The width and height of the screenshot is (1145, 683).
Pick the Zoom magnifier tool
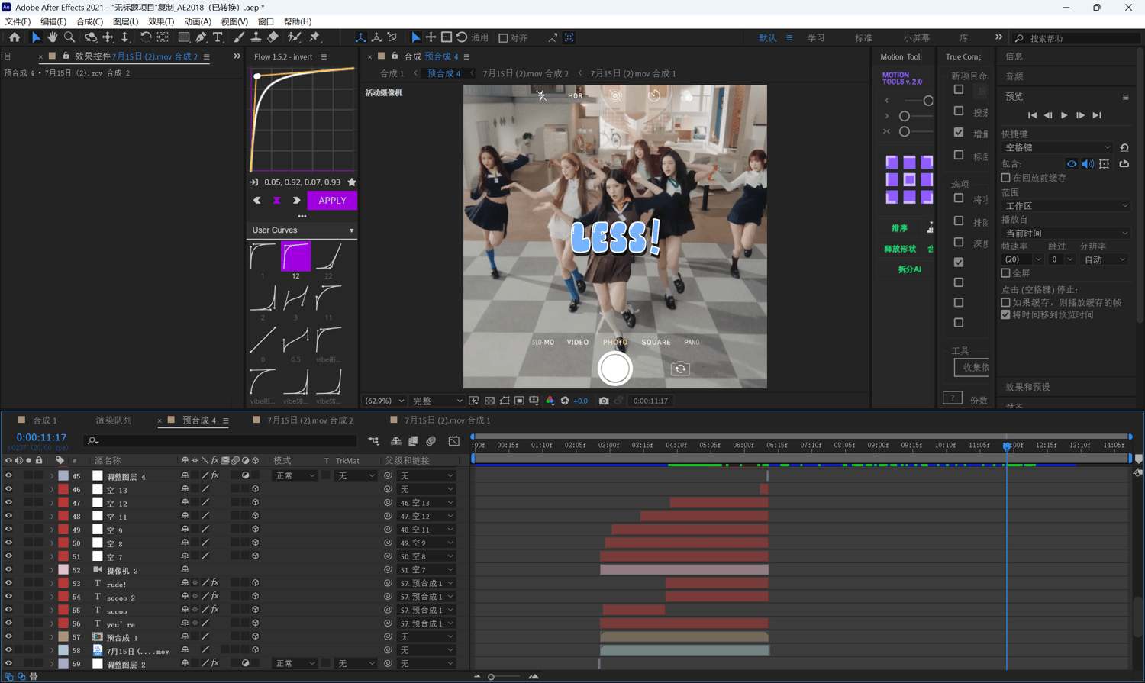(69, 37)
